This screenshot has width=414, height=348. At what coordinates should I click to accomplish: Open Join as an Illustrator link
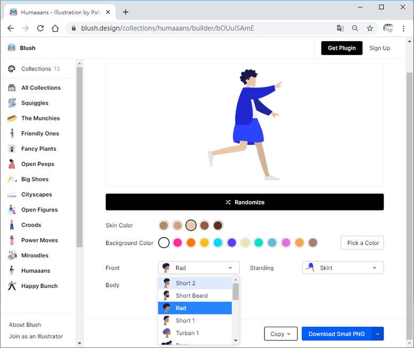(x=36, y=336)
